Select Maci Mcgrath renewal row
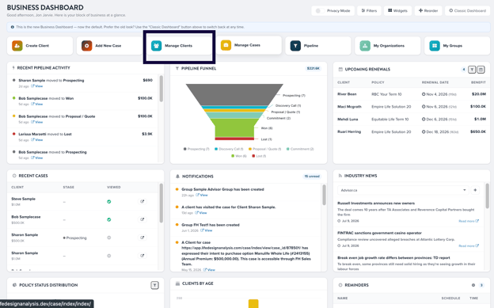The height and width of the screenshot is (308, 494). (x=412, y=107)
